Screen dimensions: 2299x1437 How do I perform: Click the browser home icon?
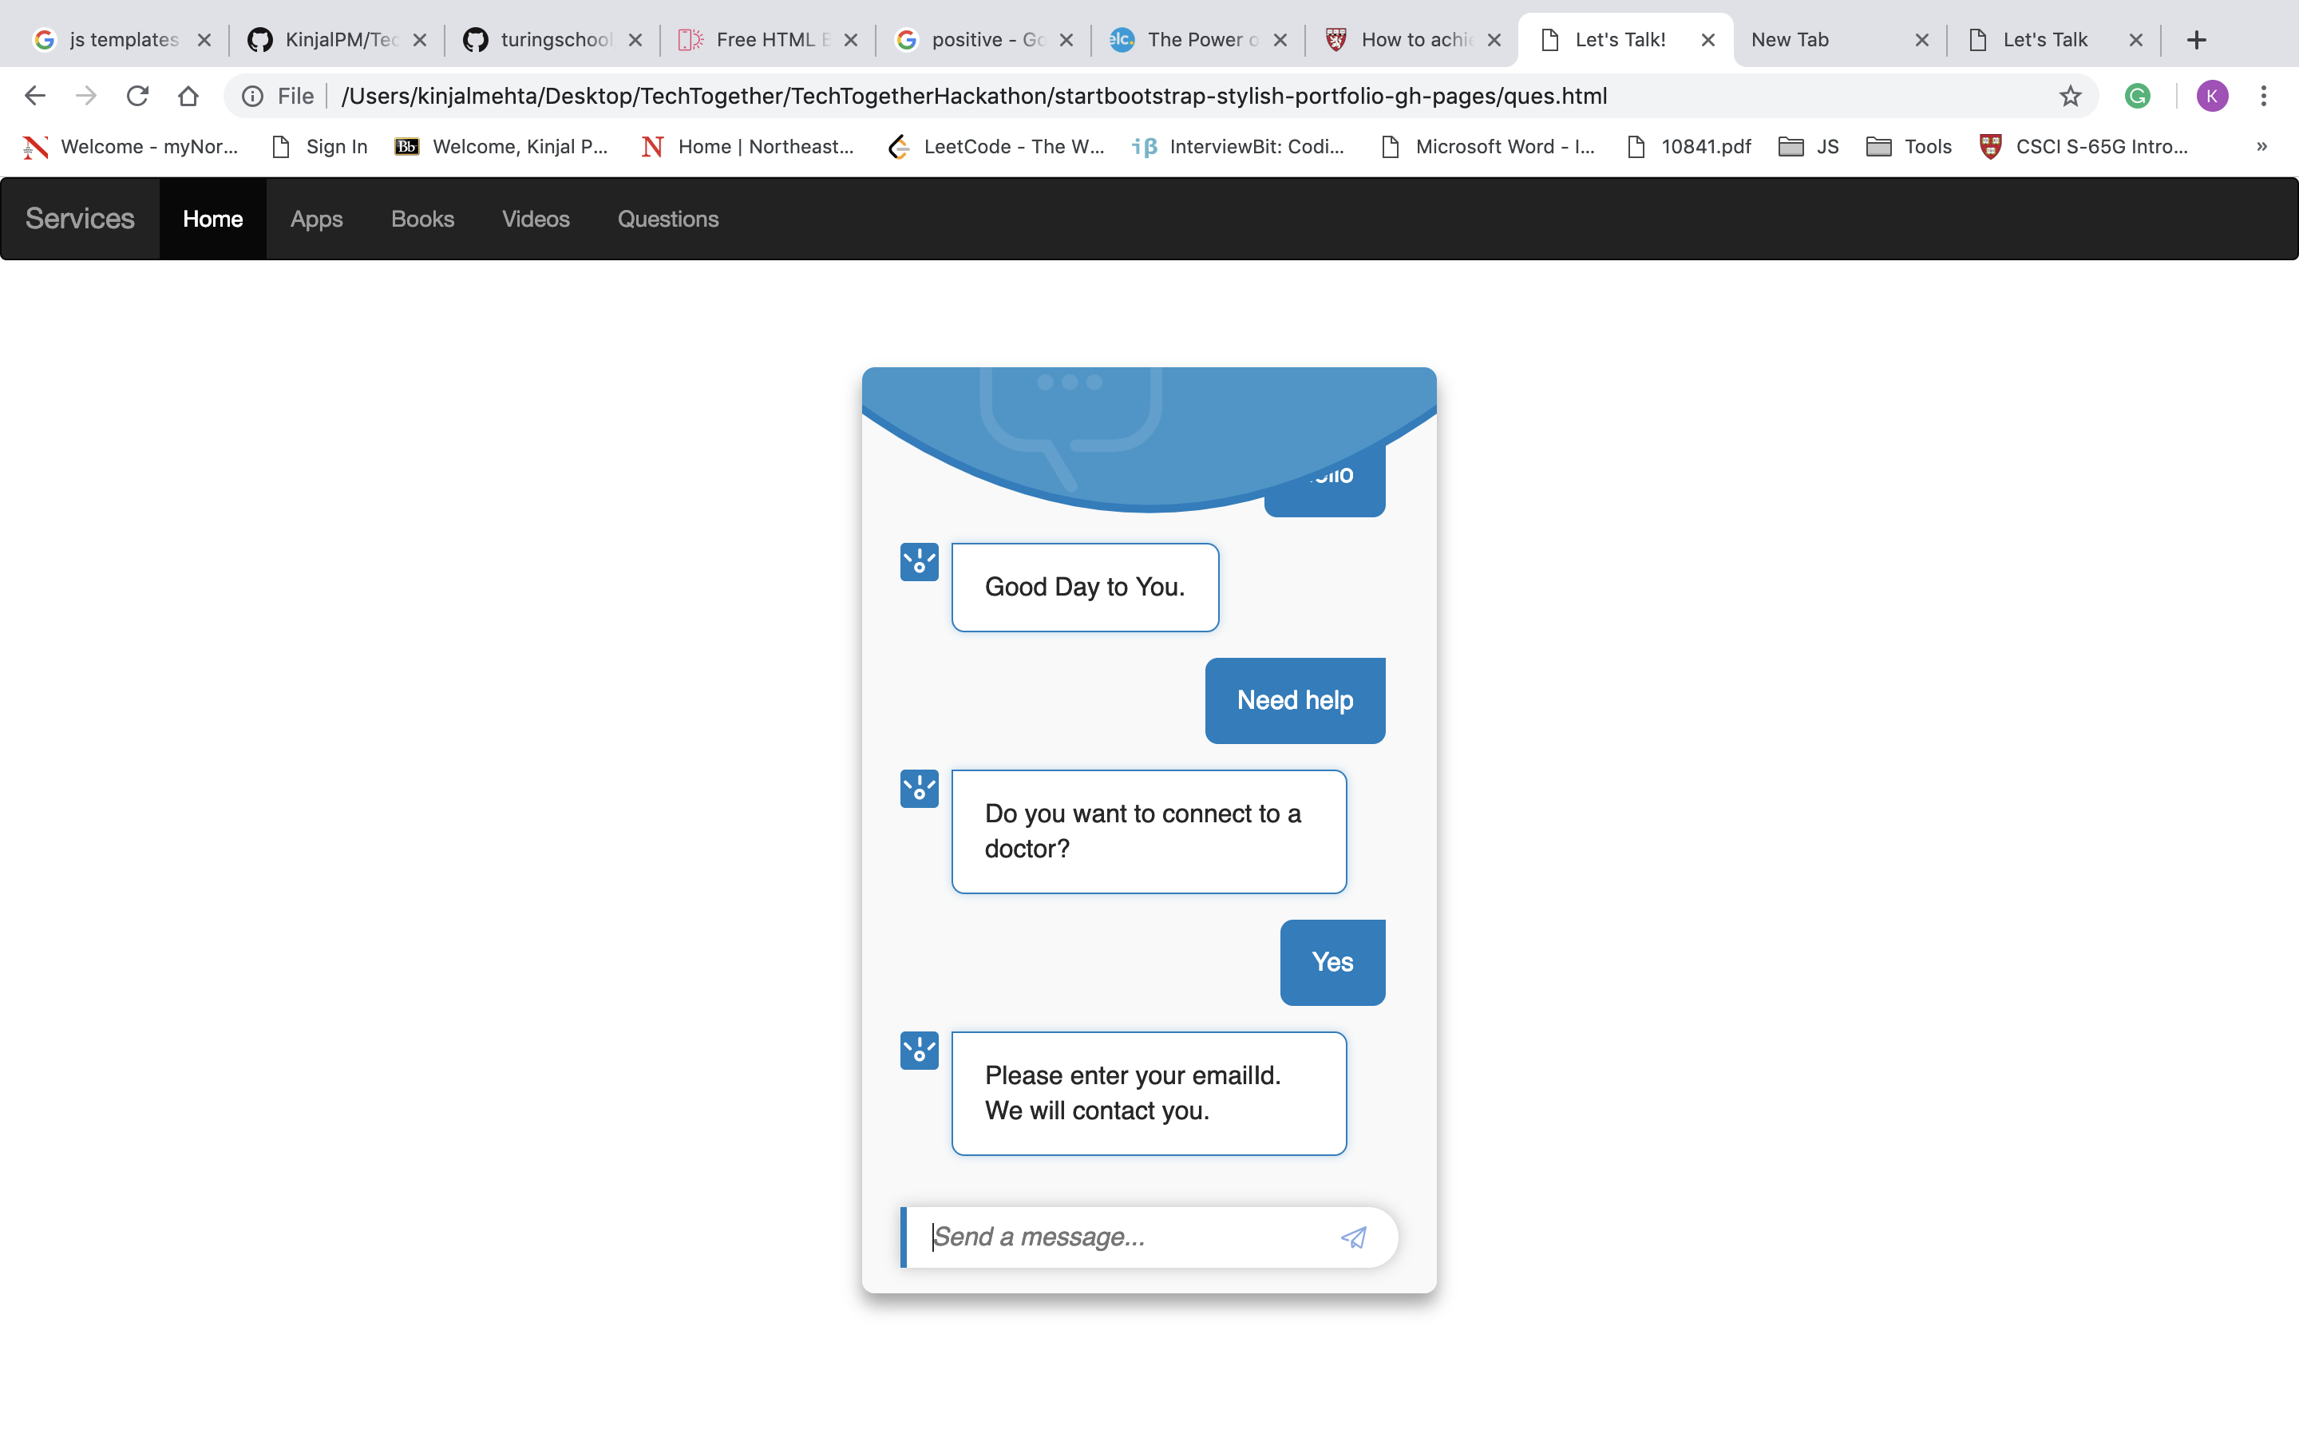click(x=188, y=96)
